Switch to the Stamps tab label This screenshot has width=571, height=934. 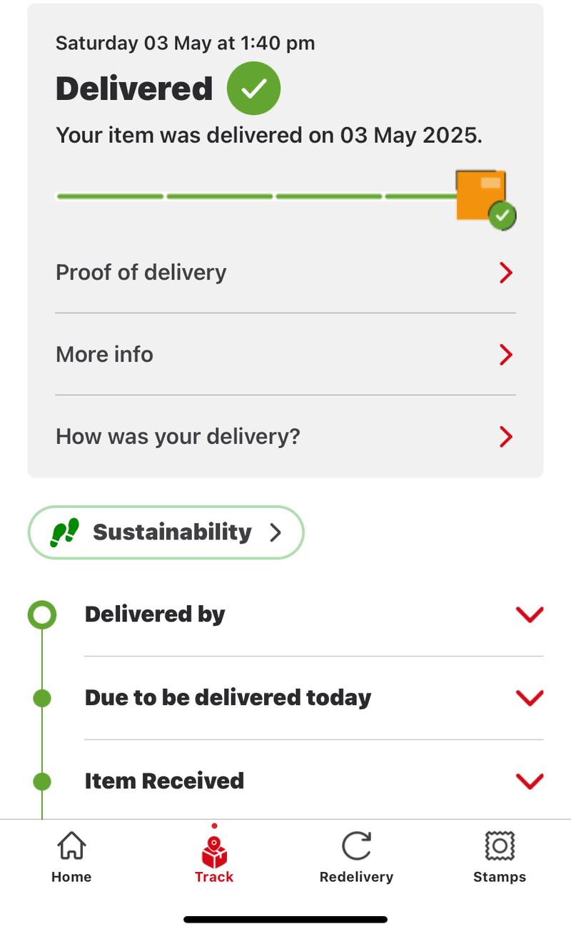click(500, 877)
